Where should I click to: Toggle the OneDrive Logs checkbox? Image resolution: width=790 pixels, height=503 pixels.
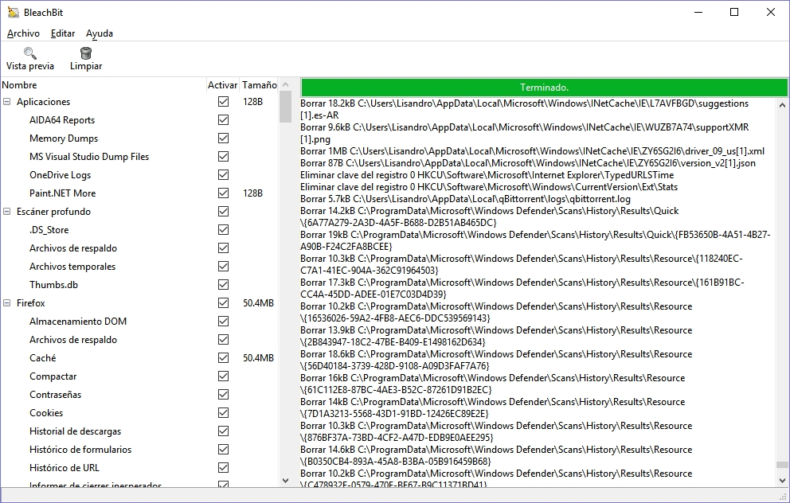point(223,175)
